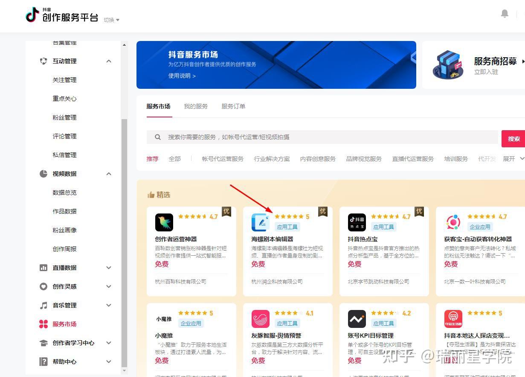Open the 互动管理 section icon in sidebar
The width and height of the screenshot is (525, 377).
pos(43,61)
